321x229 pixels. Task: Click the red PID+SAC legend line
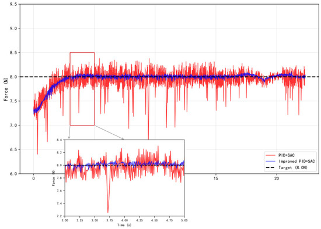pyautogui.click(x=270, y=155)
